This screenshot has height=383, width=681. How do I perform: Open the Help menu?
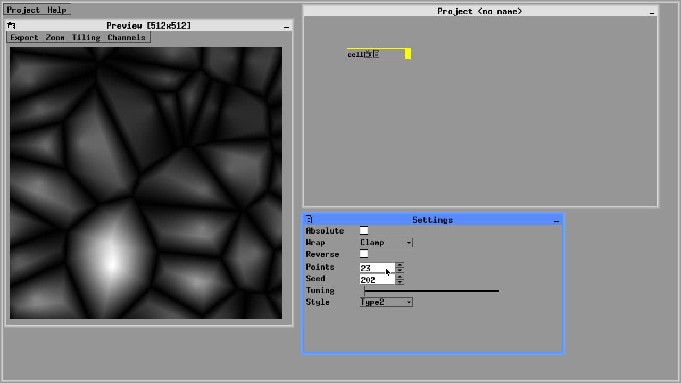(56, 10)
